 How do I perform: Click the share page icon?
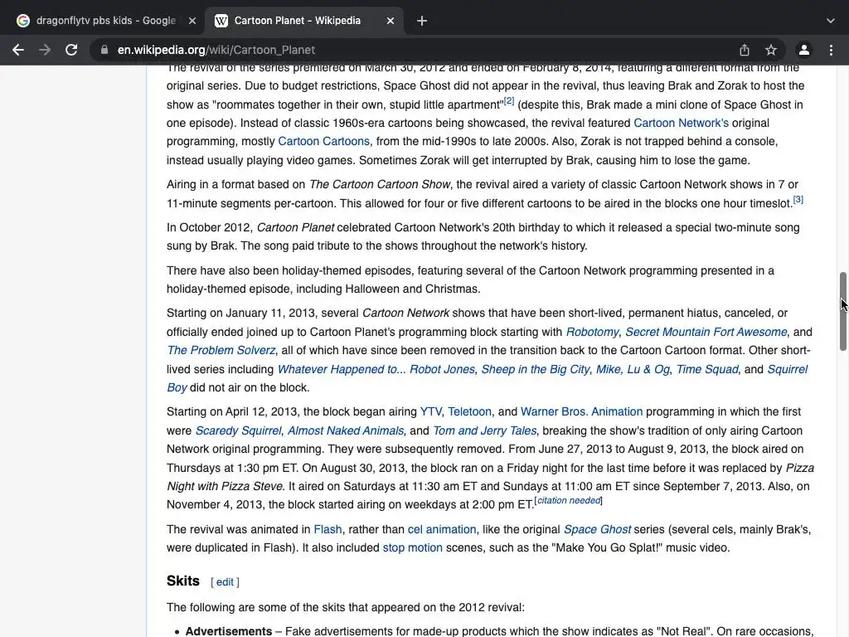745,50
